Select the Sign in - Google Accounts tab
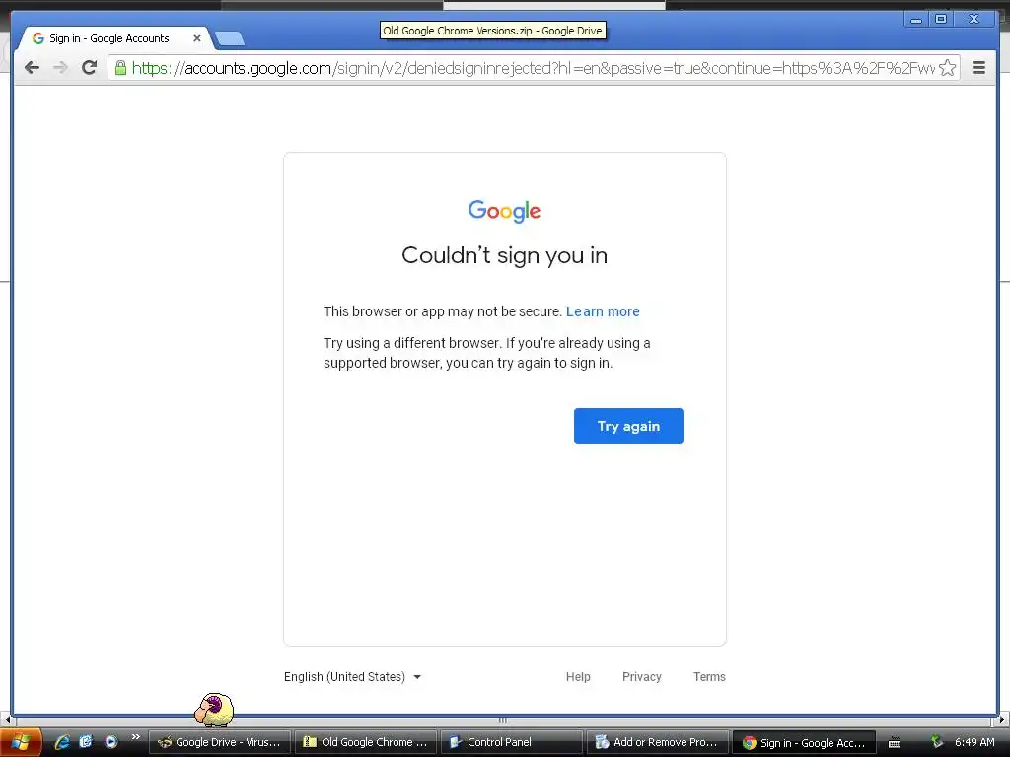Screen dimensions: 1010x757 108,38
